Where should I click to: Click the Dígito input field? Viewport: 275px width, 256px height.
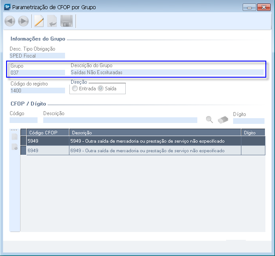point(249,121)
